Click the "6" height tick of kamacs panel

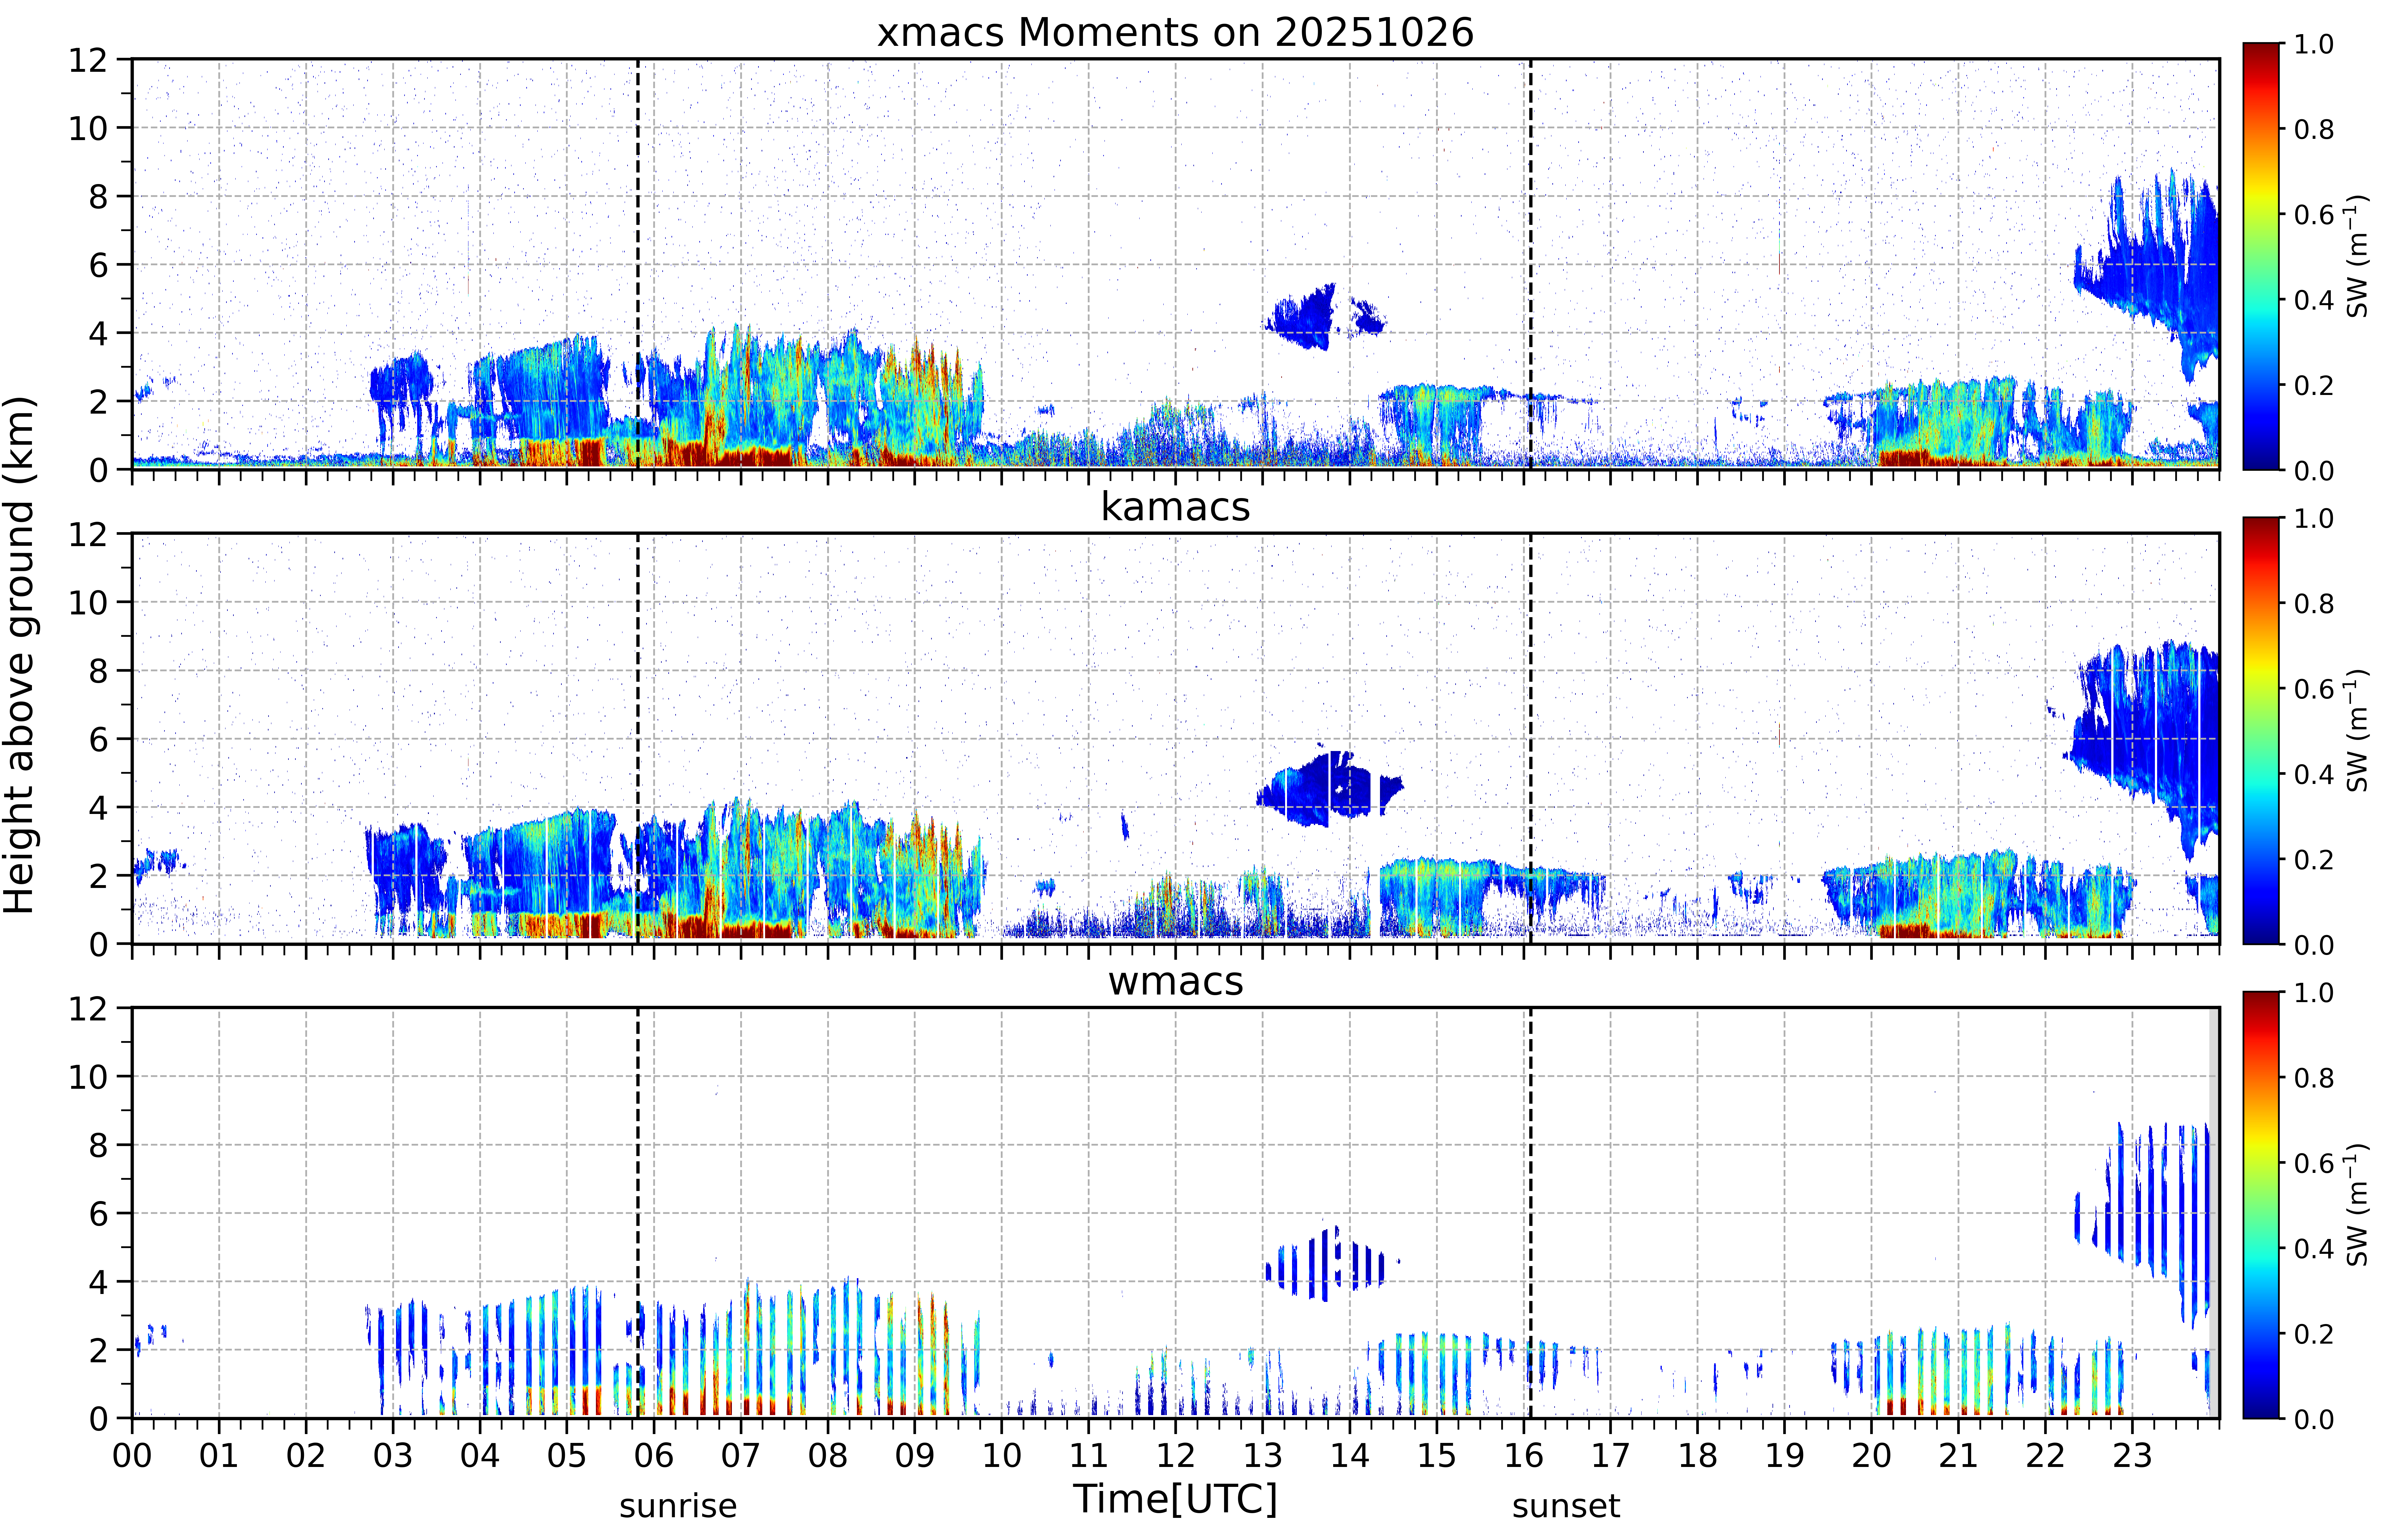point(98,740)
